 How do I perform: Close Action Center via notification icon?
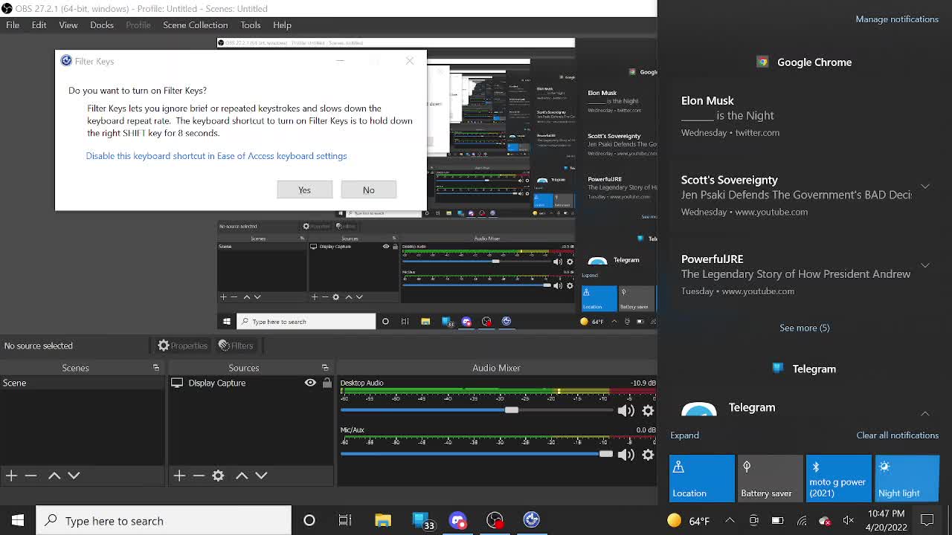(x=927, y=520)
